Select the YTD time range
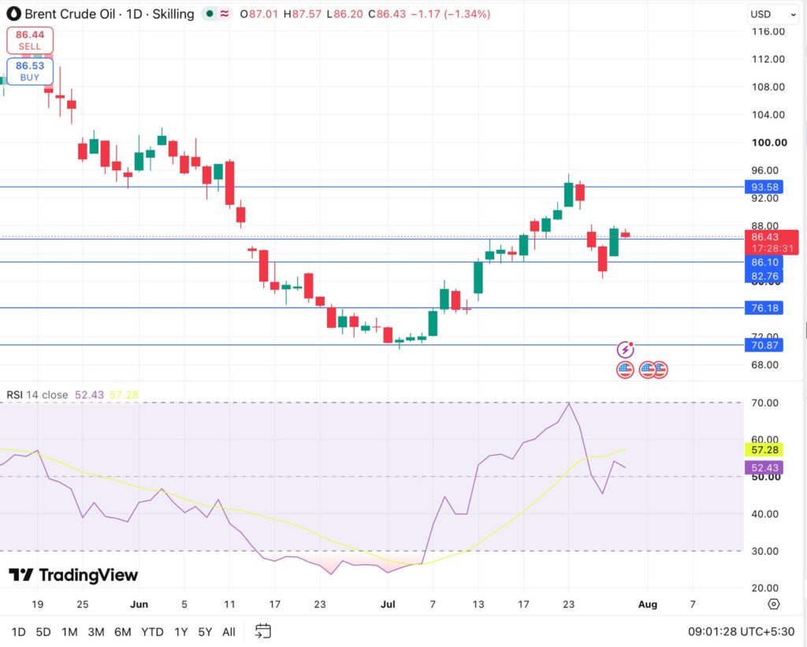807x647 pixels. tap(152, 631)
